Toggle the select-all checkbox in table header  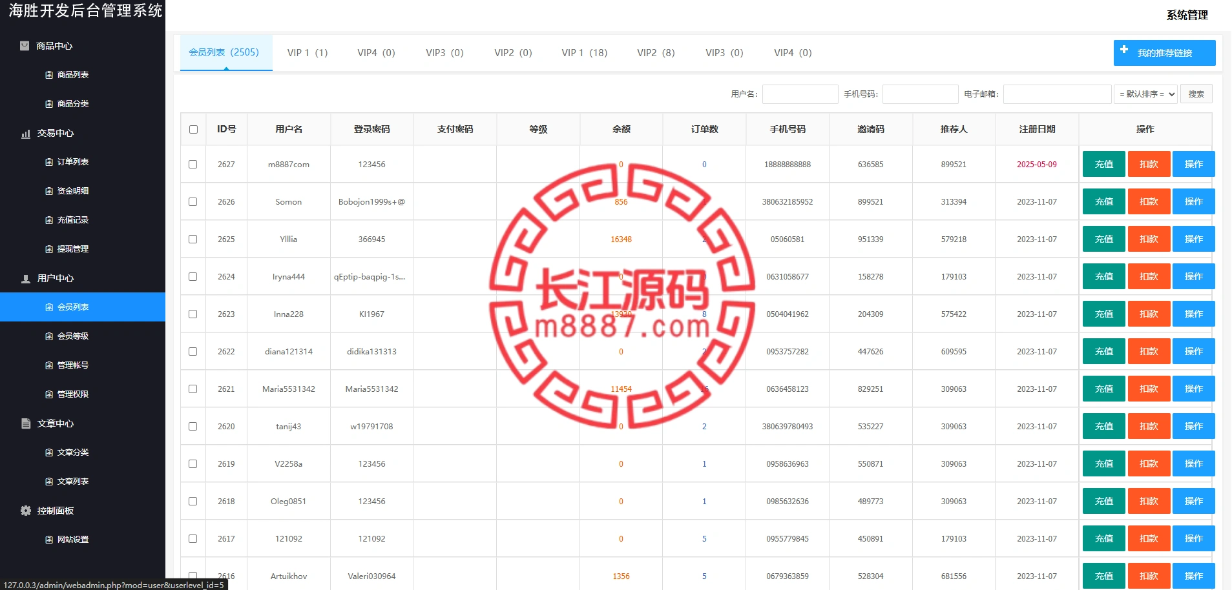(193, 129)
